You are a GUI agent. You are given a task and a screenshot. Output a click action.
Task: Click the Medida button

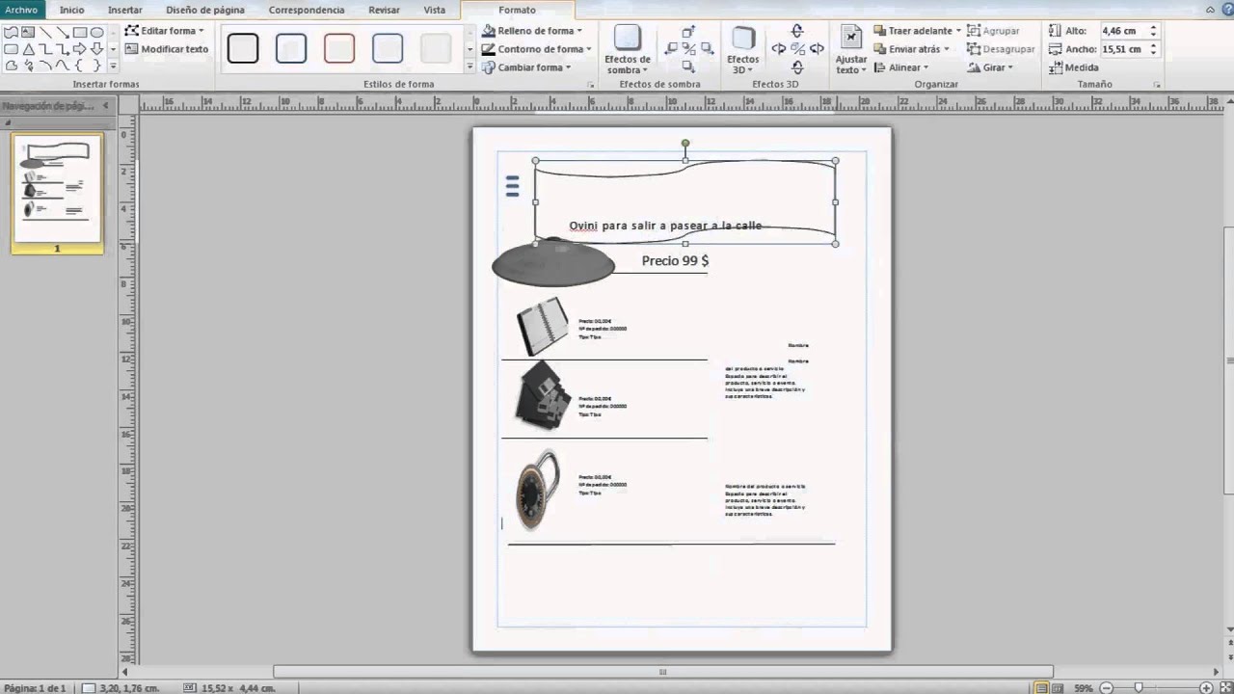[1073, 67]
